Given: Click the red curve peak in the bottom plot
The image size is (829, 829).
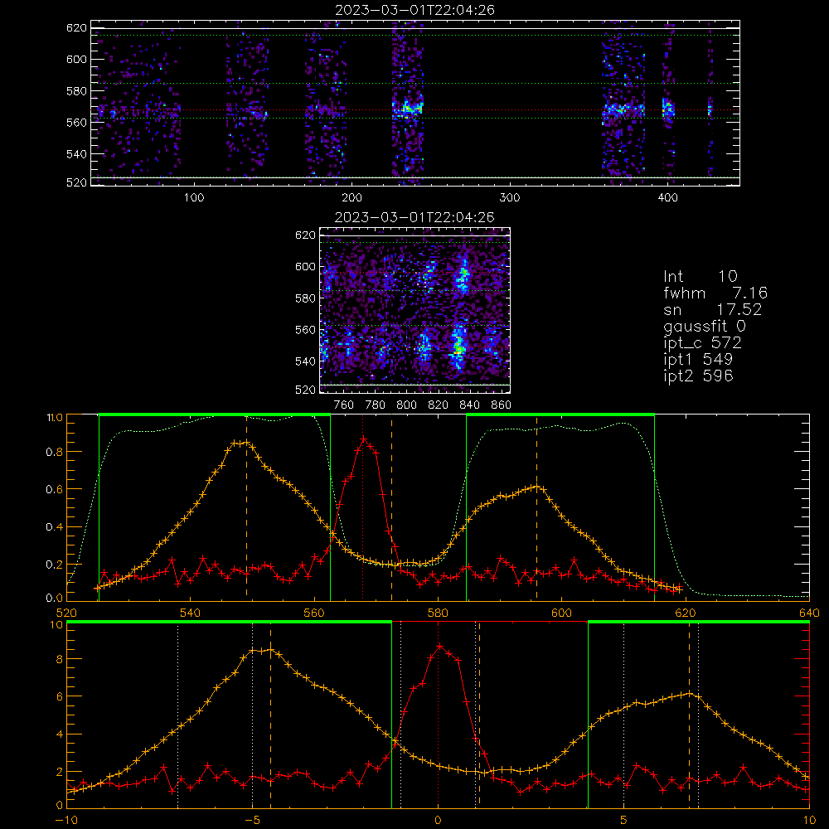Looking at the screenshot, I should point(440,646).
